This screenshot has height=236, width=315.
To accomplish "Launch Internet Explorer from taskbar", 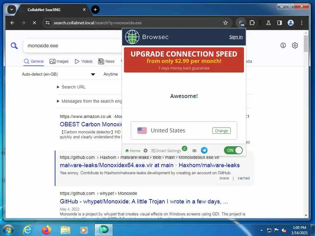I will (x=27, y=230).
